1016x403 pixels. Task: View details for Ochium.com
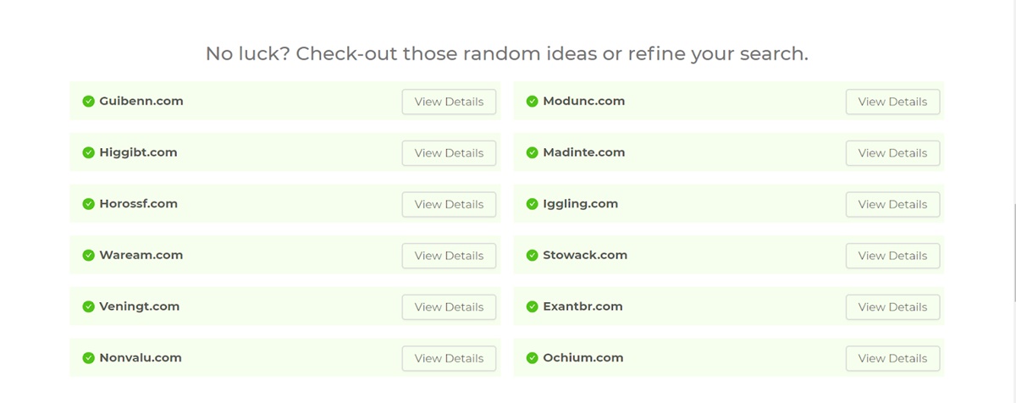892,358
